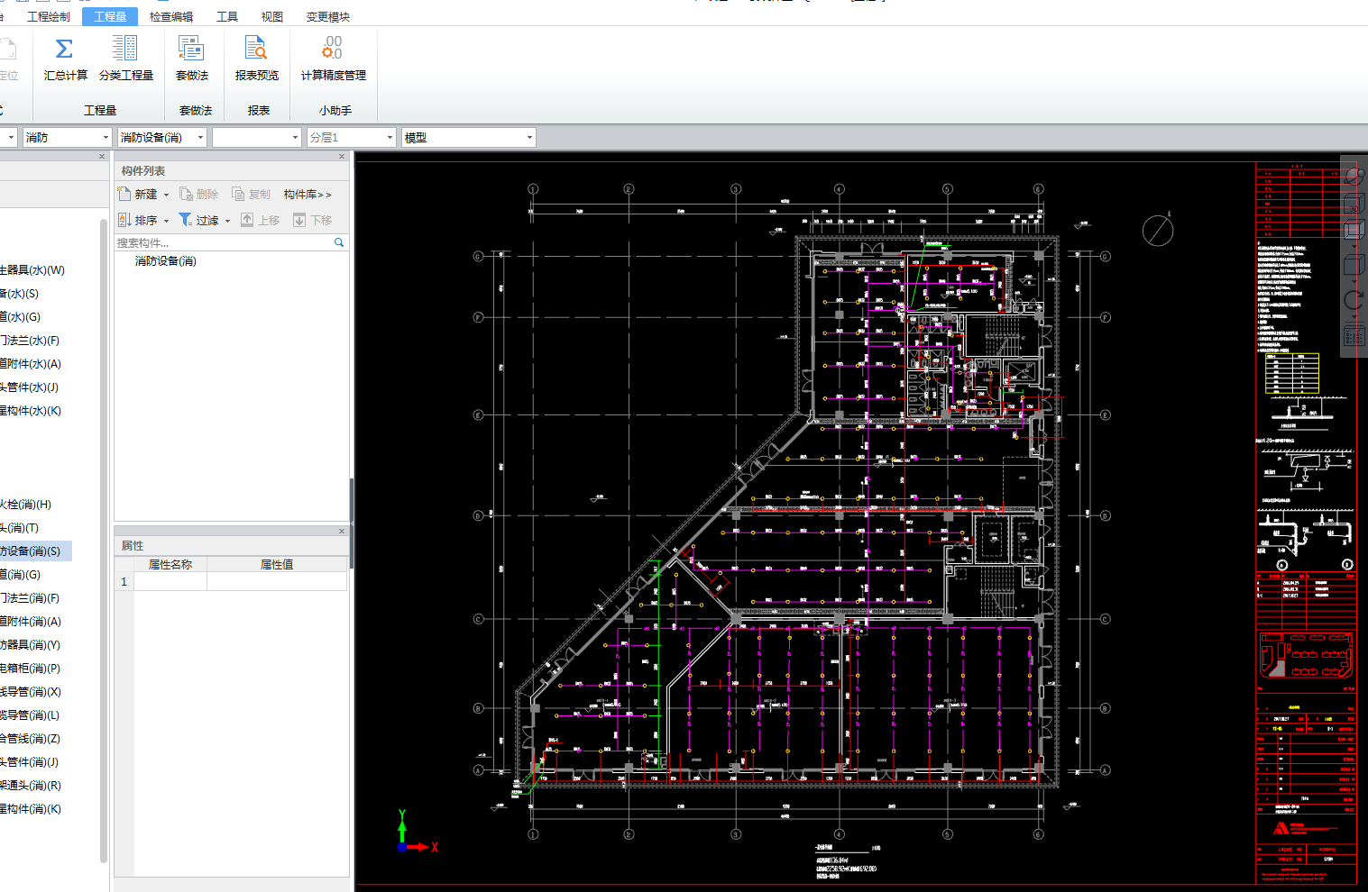Click the component search magnifier icon

339,242
